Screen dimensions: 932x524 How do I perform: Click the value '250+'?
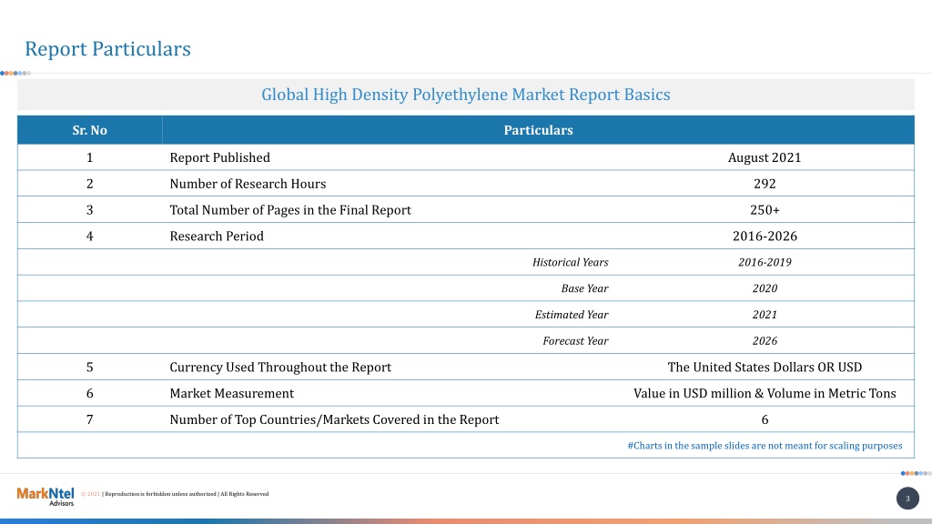[x=765, y=210]
